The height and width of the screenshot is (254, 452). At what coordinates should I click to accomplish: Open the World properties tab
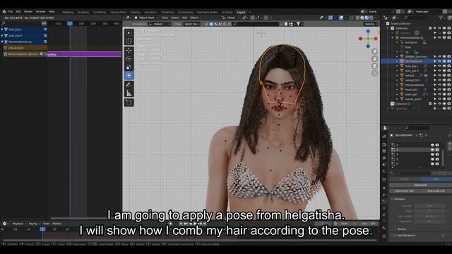coord(384,171)
